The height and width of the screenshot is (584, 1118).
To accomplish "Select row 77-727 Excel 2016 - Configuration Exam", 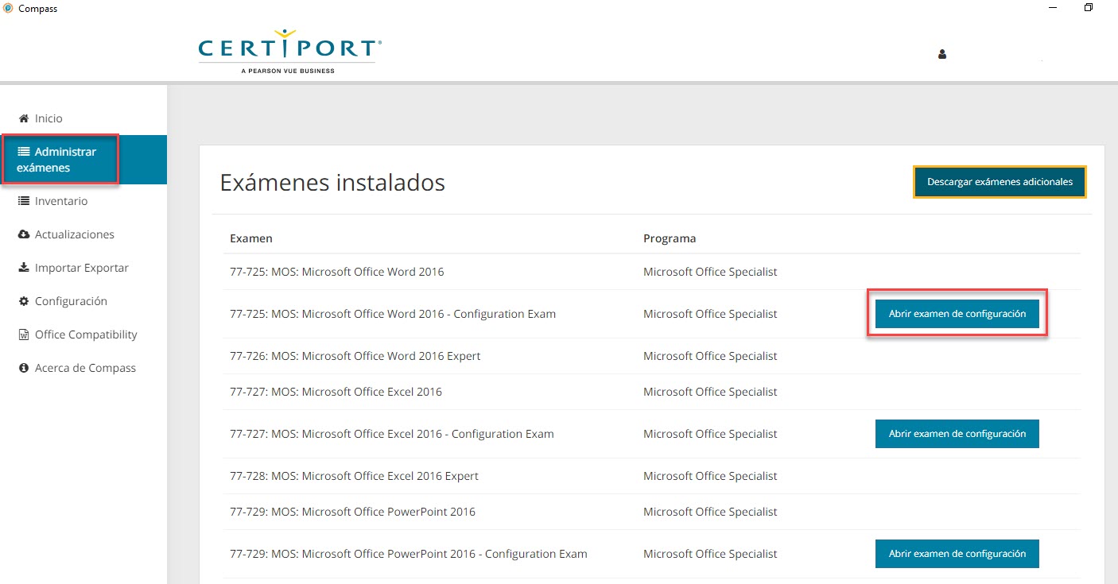I will click(x=651, y=434).
